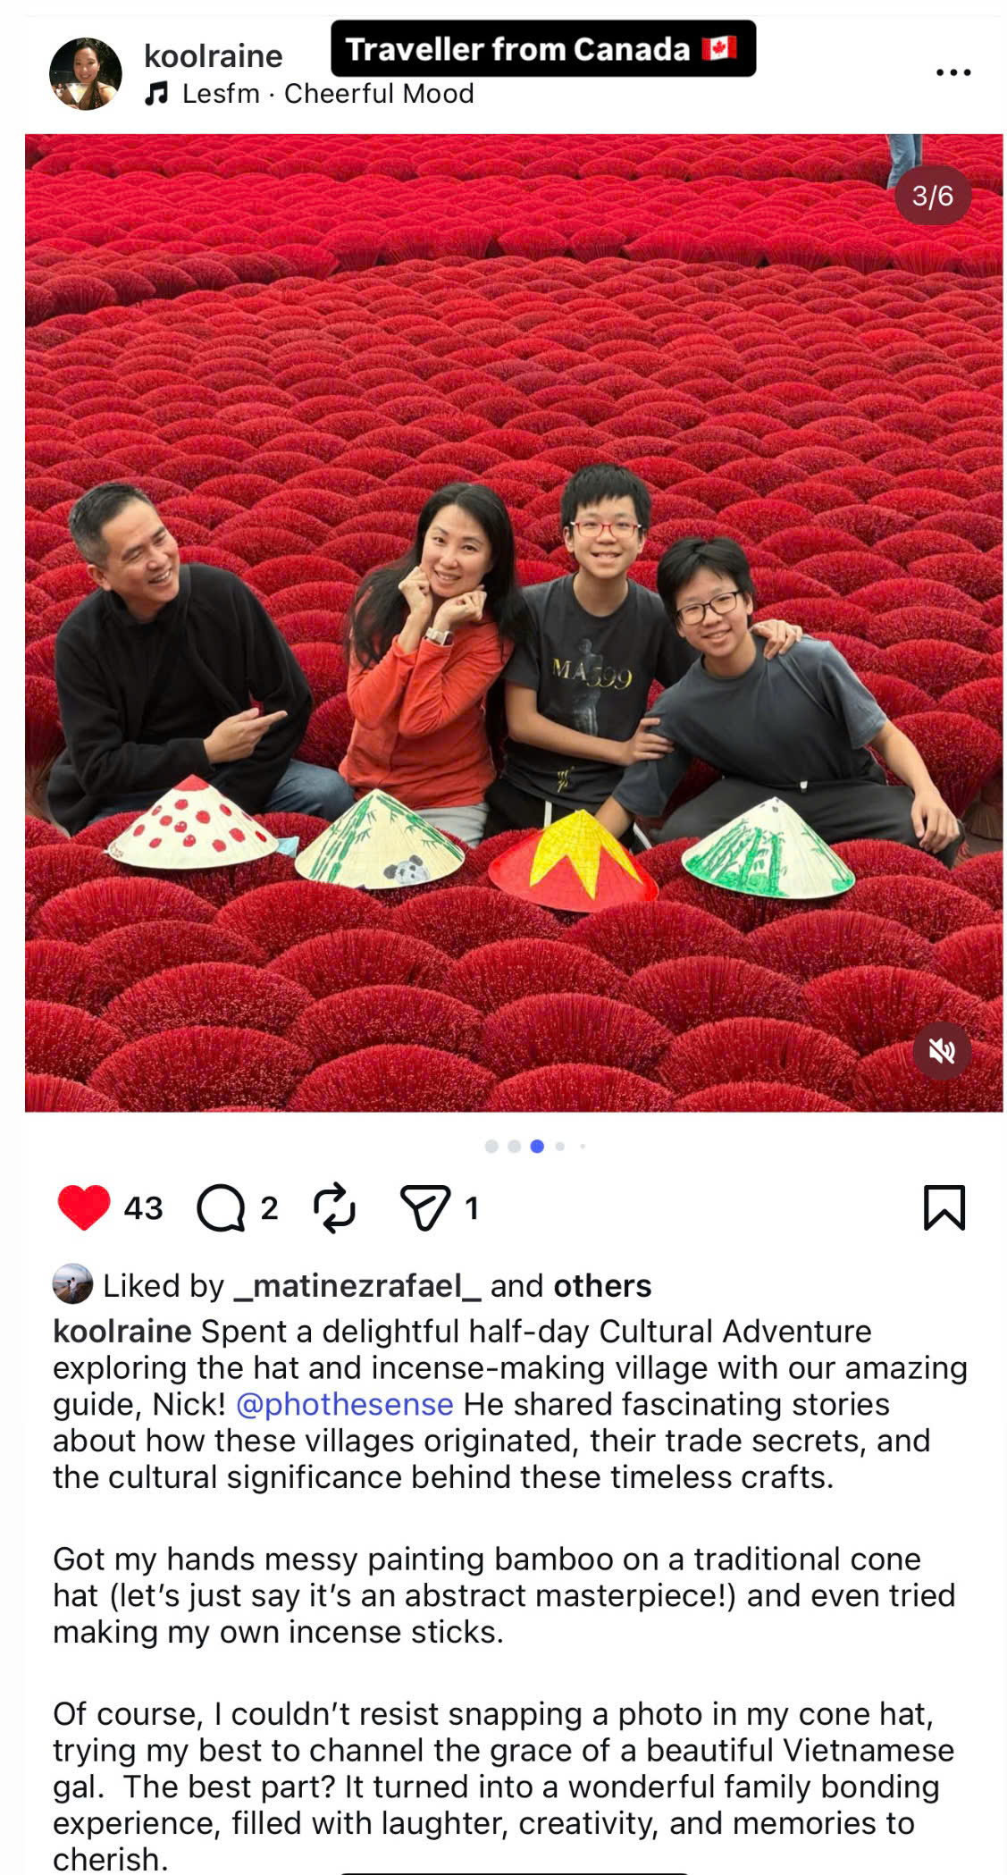Image resolution: width=1007 pixels, height=1875 pixels.
Task: Tap the Traveller from Canada label
Action: (543, 48)
